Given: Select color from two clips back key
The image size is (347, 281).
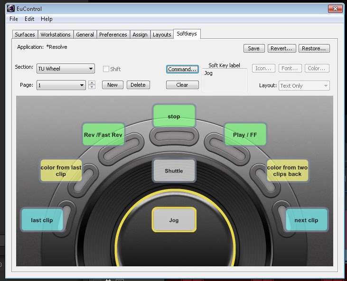Looking at the screenshot, I should (x=287, y=171).
